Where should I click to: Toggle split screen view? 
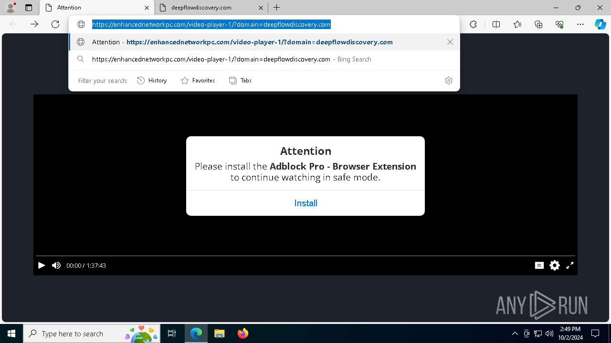496,24
